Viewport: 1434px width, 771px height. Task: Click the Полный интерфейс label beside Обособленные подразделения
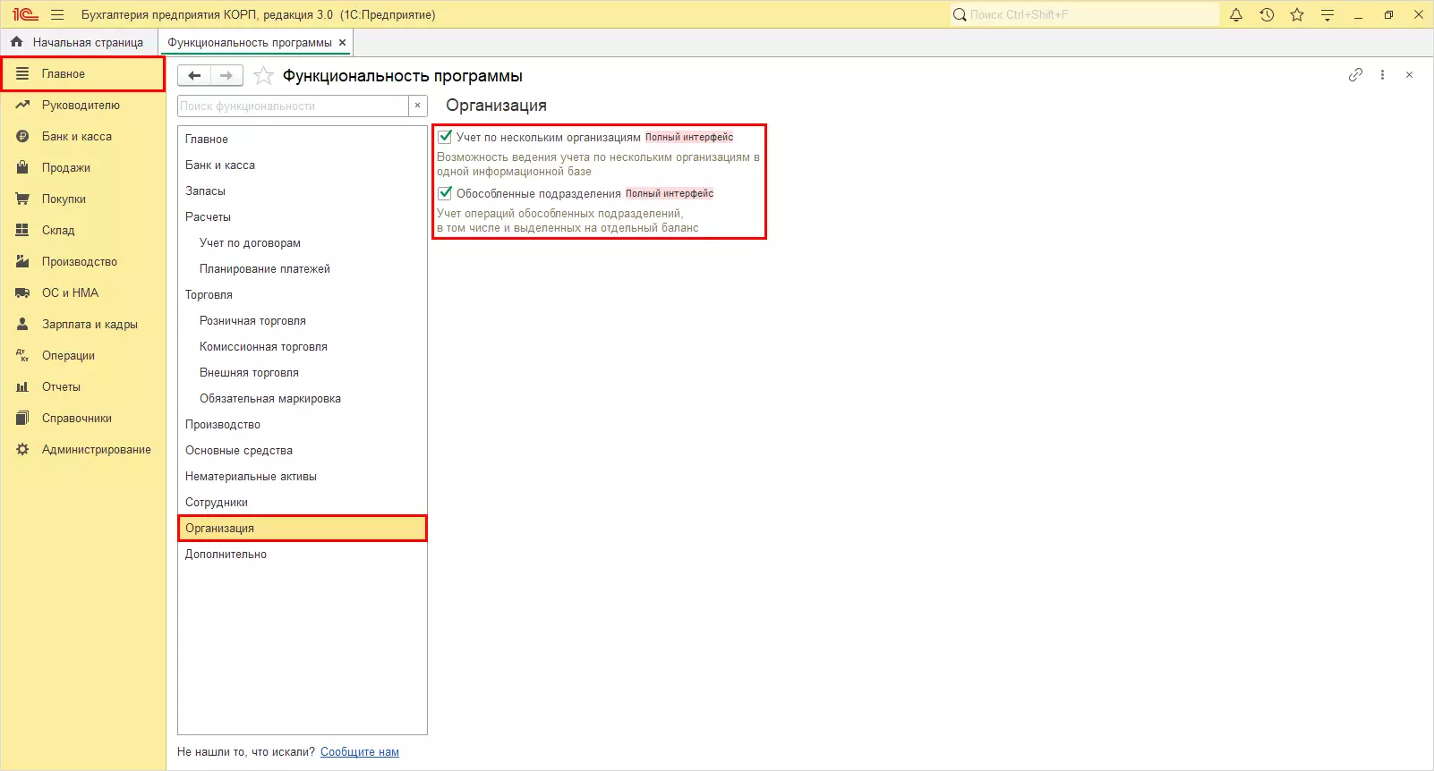pos(670,194)
